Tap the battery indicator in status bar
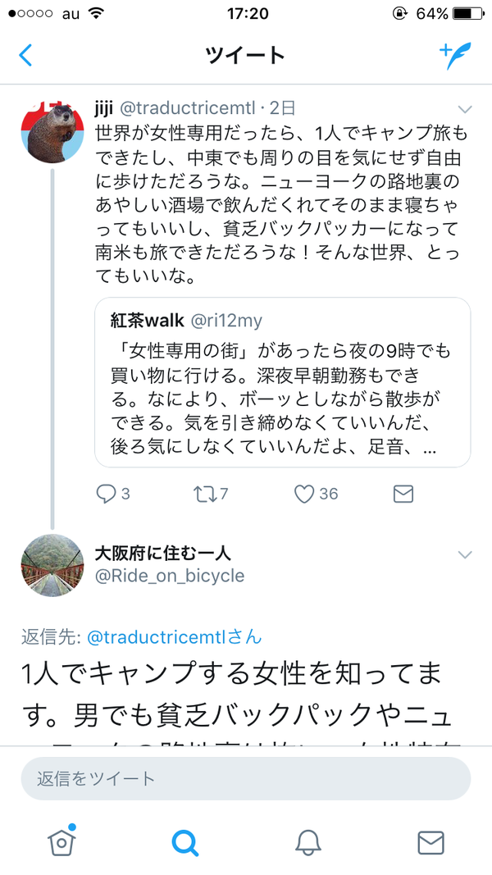The image size is (492, 875). (469, 13)
